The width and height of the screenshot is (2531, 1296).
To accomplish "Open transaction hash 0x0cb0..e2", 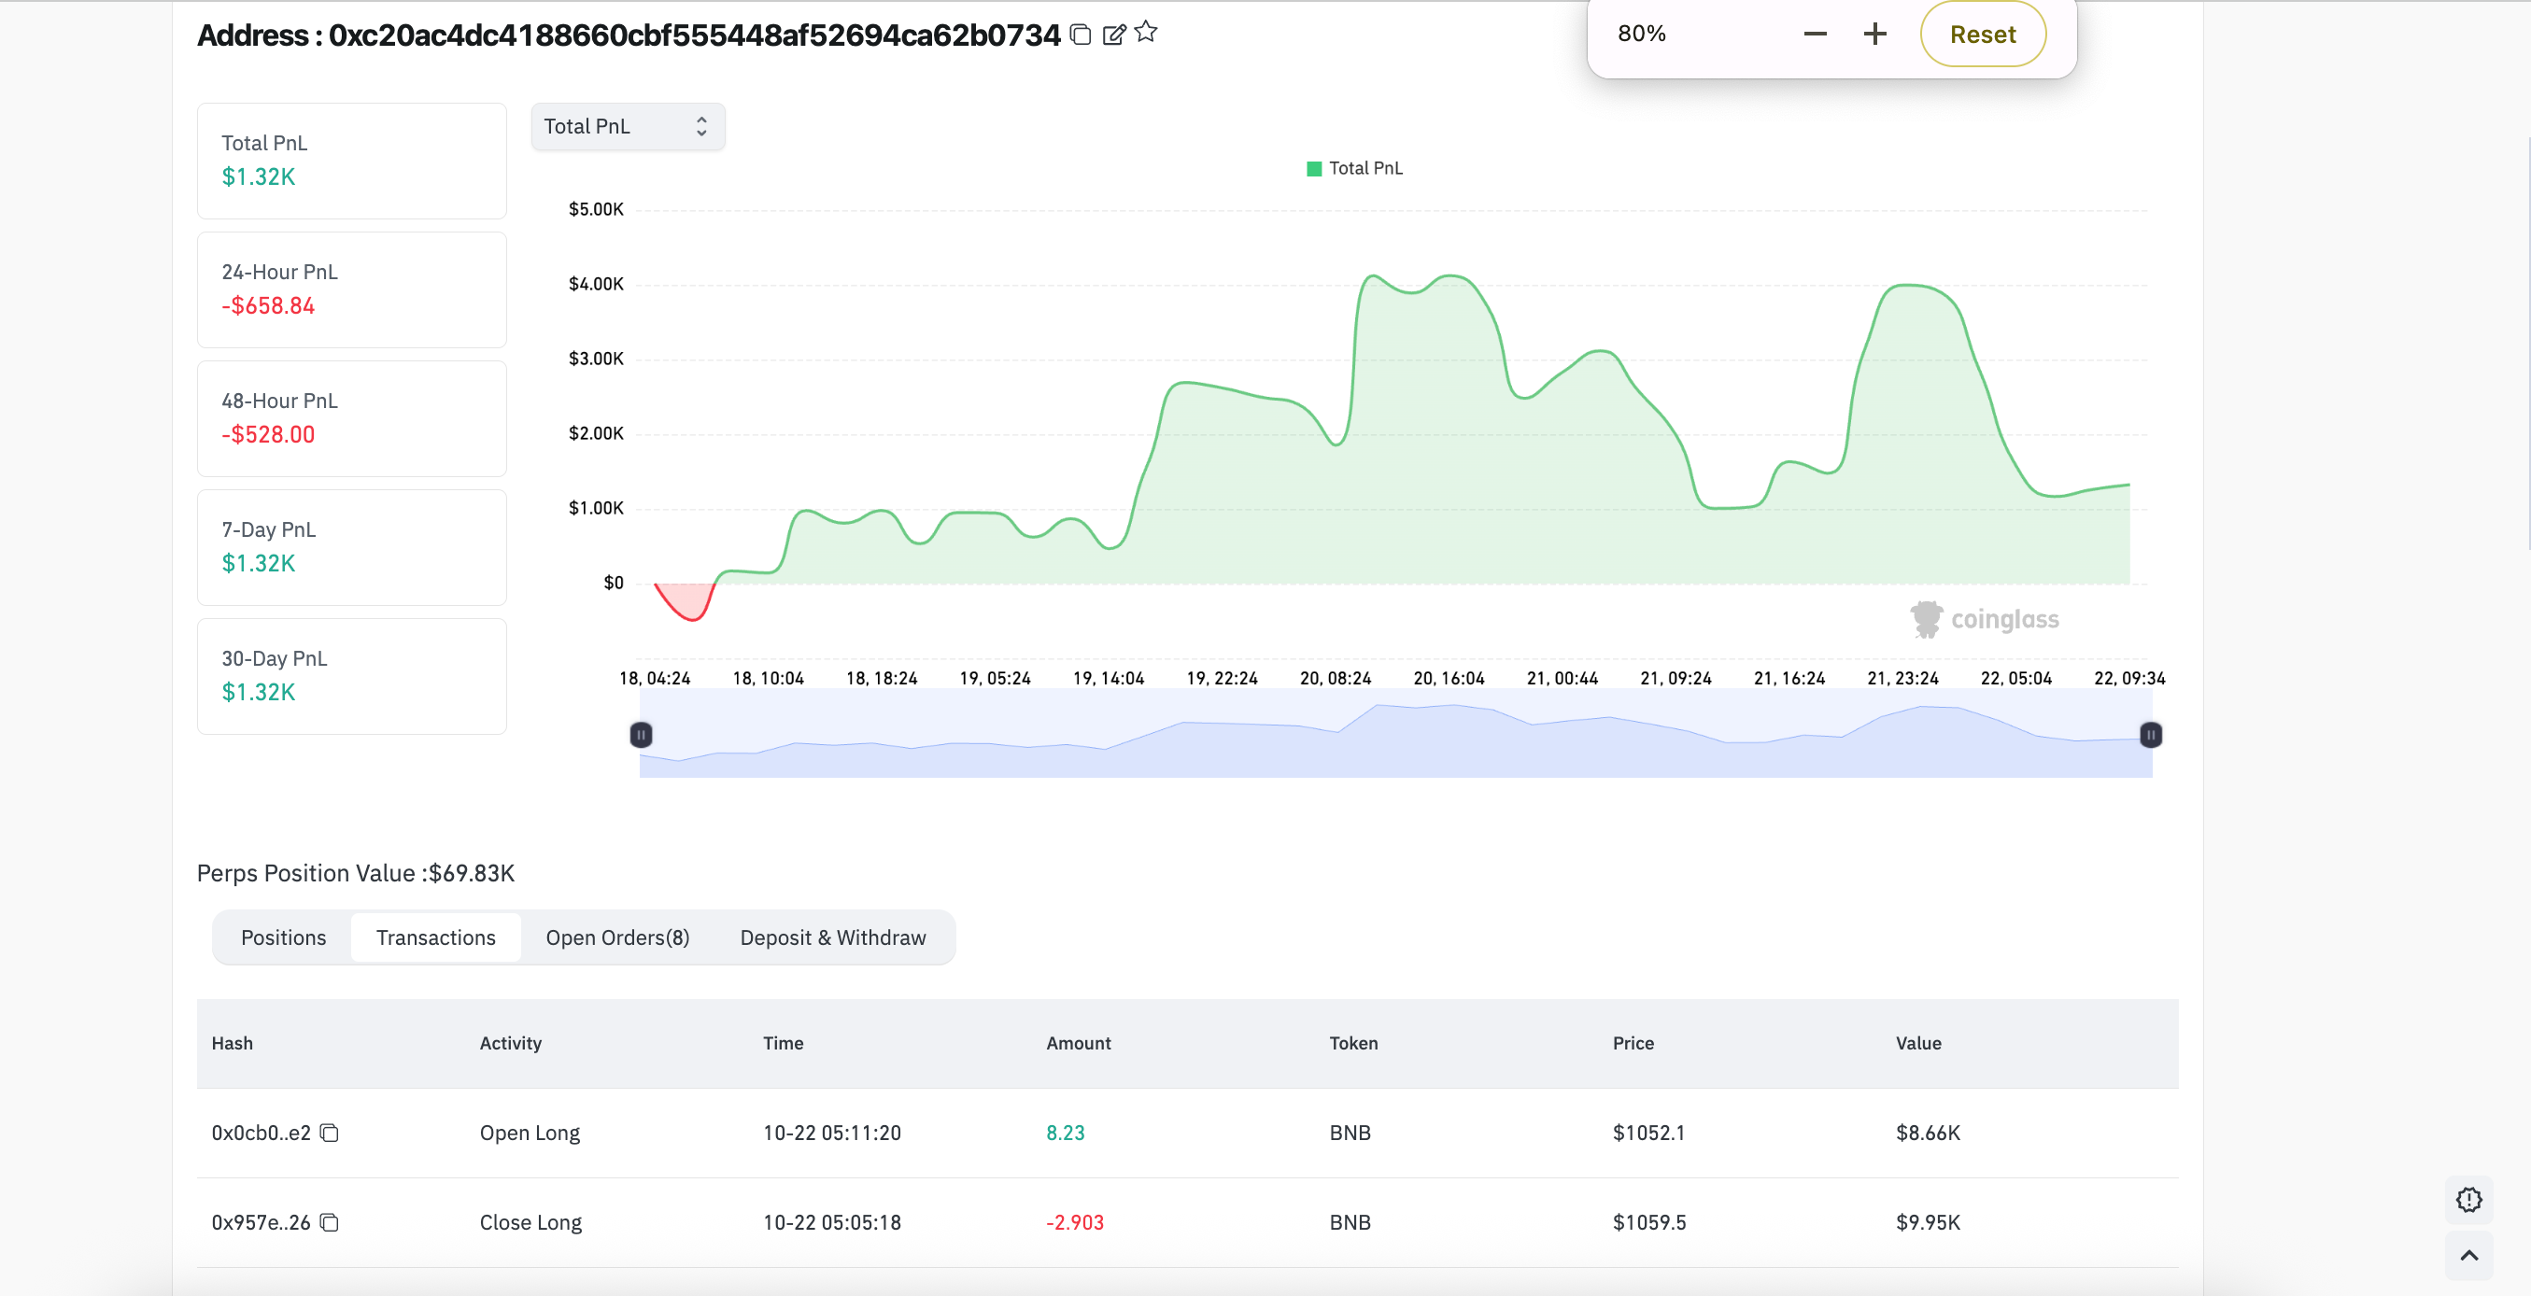I will click(x=261, y=1133).
